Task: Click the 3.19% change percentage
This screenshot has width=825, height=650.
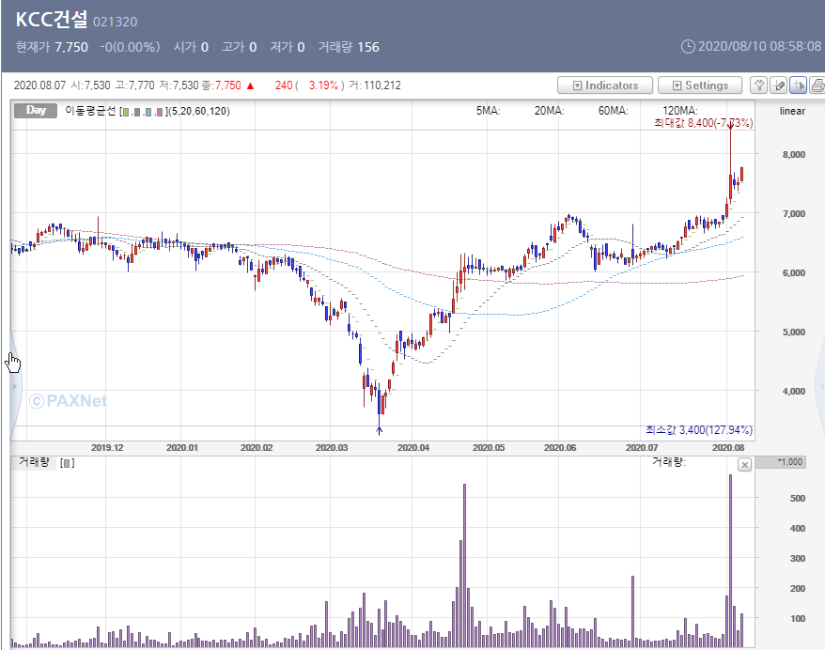Action: coord(323,85)
